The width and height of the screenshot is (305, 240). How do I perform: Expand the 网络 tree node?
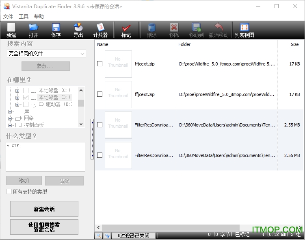pyautogui.click(x=10, y=118)
